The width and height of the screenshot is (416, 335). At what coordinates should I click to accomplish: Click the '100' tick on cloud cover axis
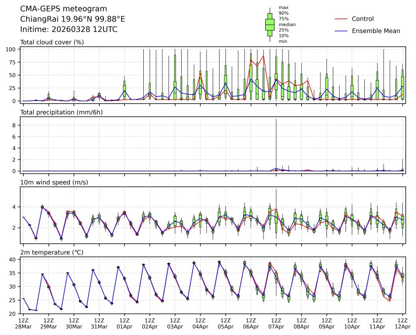pos(12,50)
